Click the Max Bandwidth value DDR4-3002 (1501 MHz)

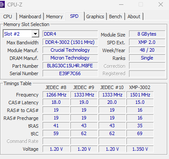pyautogui.click(x=70, y=42)
